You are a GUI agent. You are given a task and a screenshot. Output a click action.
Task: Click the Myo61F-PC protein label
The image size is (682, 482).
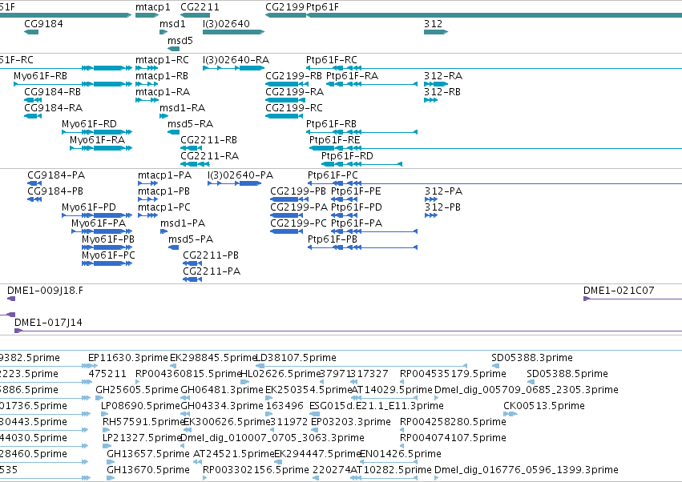(x=108, y=255)
